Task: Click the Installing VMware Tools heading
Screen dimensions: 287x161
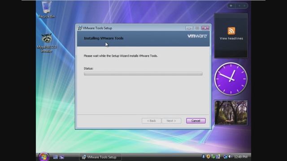Action: [x=104, y=38]
